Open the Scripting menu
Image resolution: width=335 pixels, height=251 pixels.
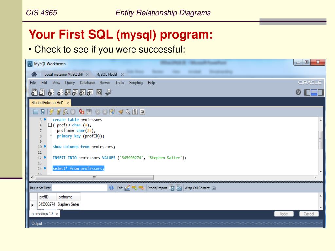tap(136, 83)
